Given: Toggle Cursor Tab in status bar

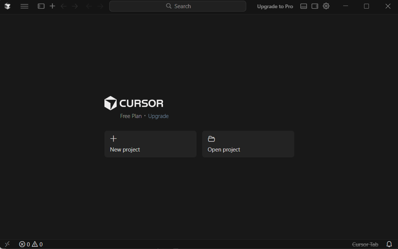Looking at the screenshot, I should 365,245.
